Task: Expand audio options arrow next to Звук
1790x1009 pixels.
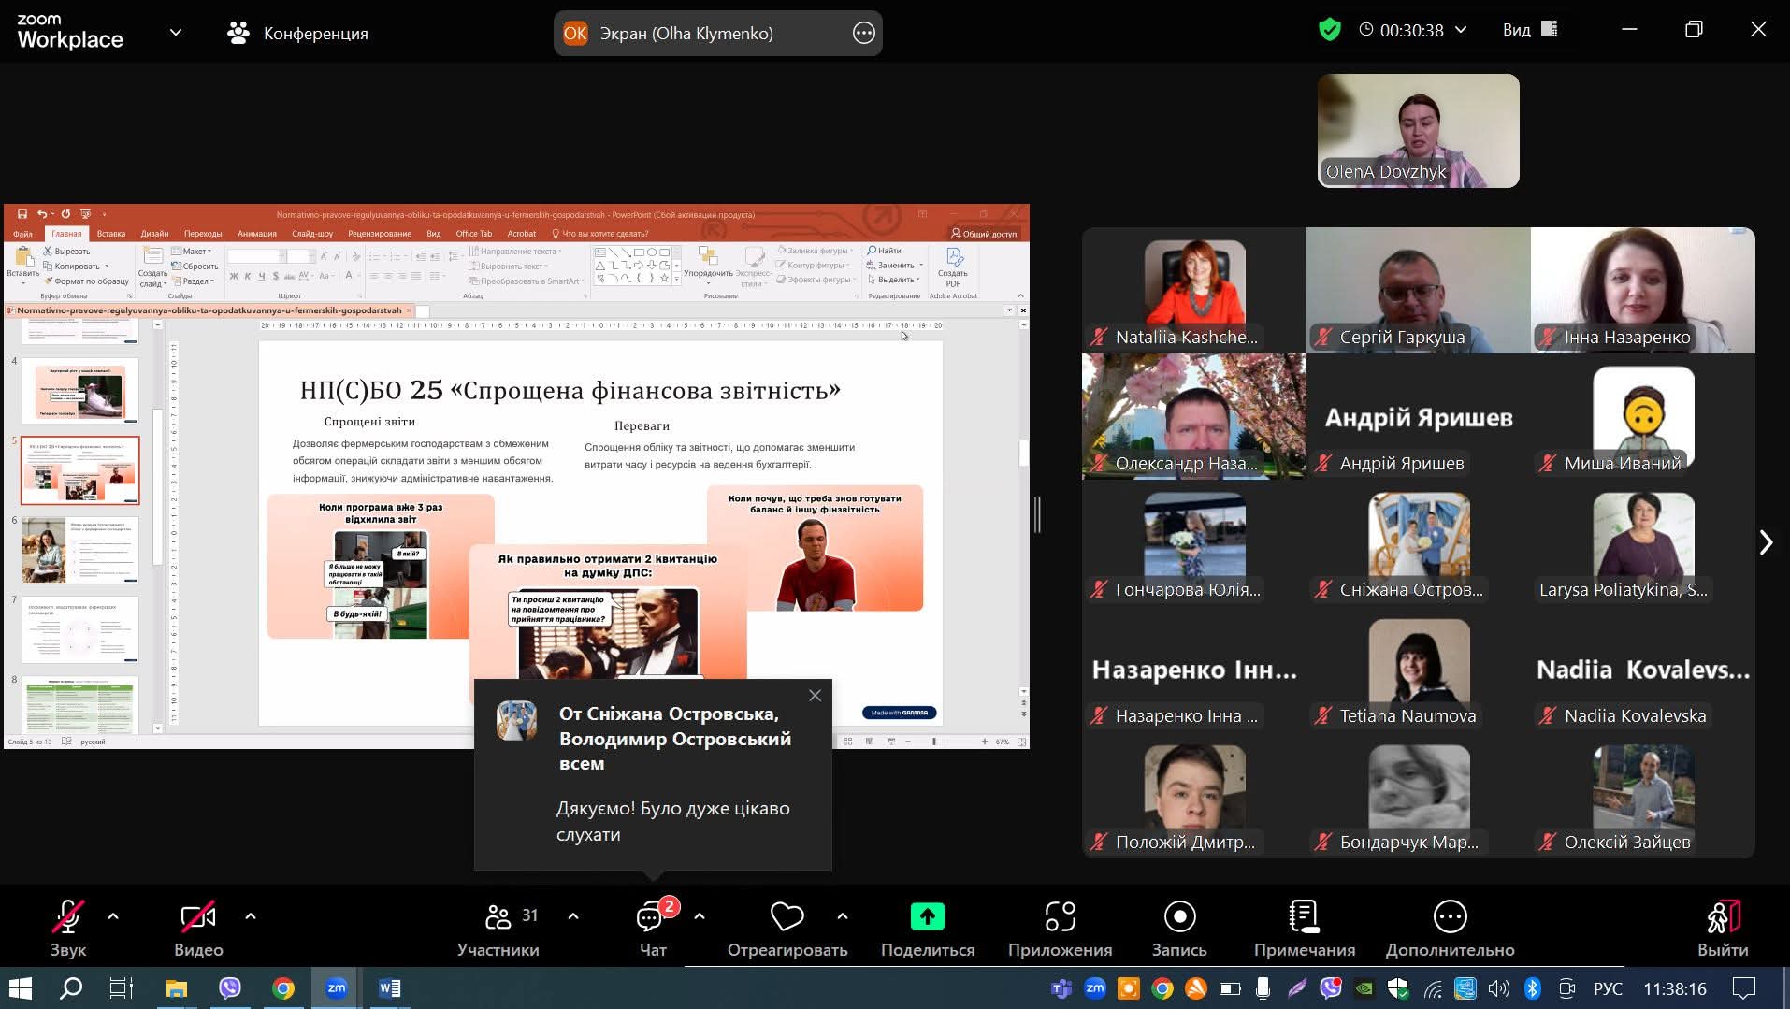Action: click(113, 916)
